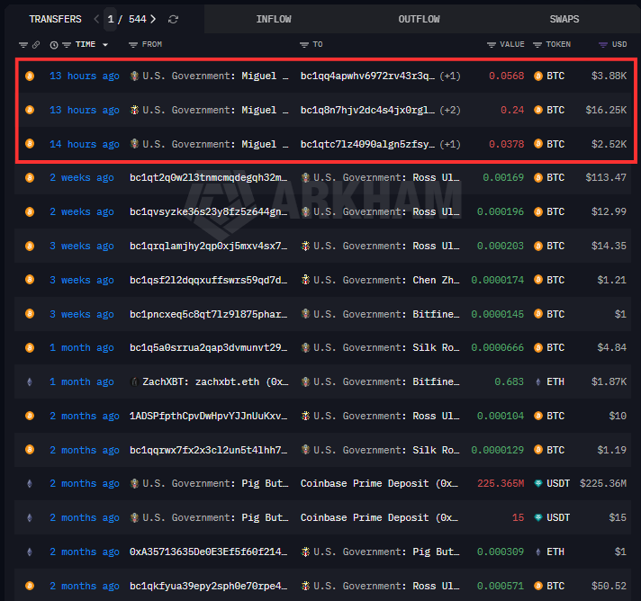Image resolution: width=641 pixels, height=601 pixels.
Task: Click the value 225.365M
Action: (x=501, y=483)
